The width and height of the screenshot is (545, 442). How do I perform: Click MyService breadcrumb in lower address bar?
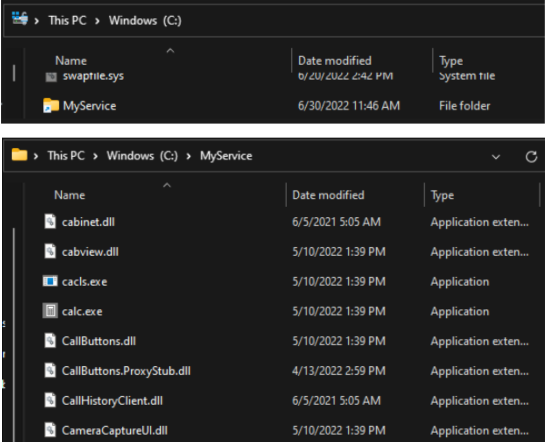coord(226,156)
